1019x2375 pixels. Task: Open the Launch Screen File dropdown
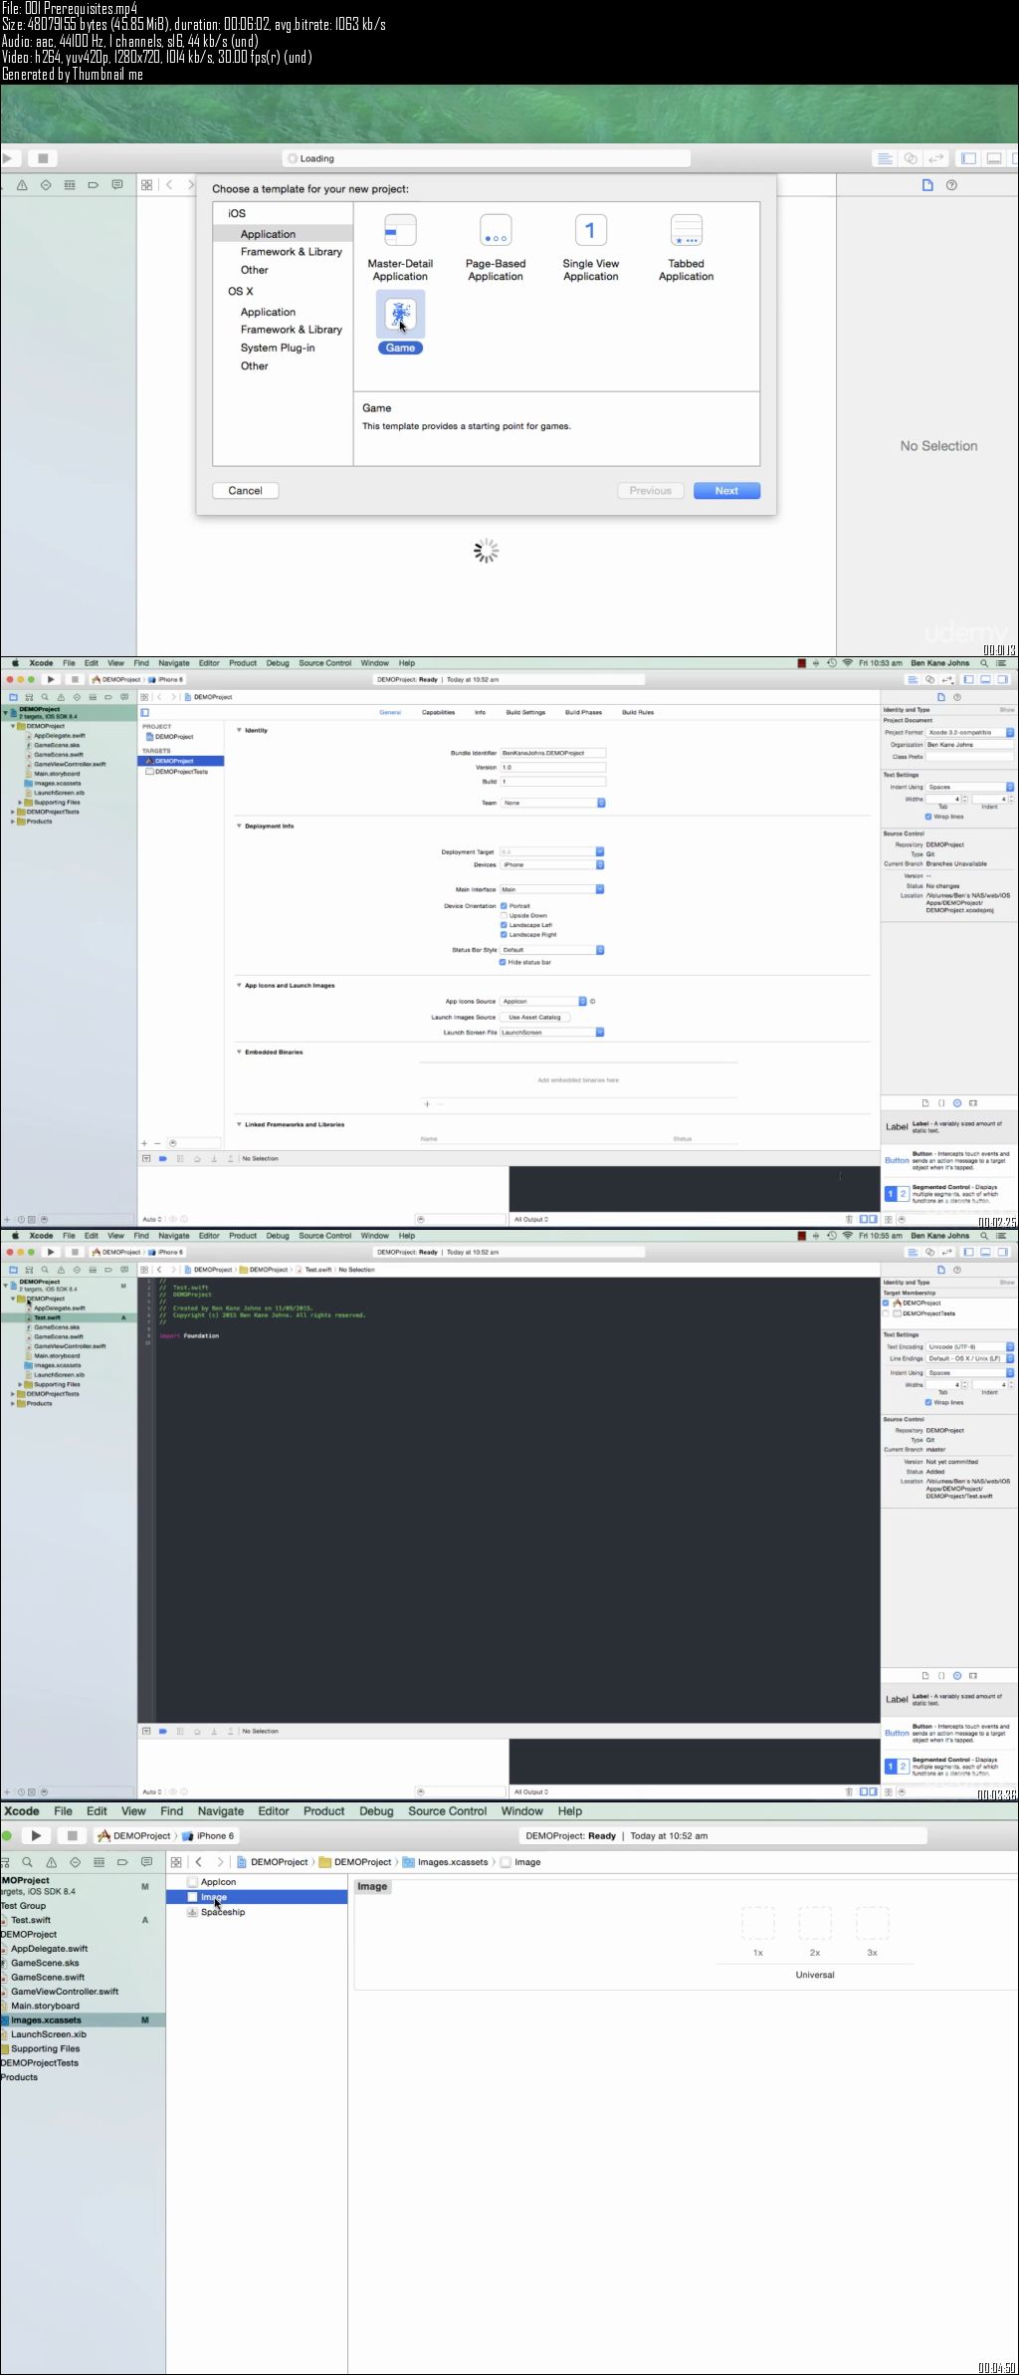(x=552, y=1033)
